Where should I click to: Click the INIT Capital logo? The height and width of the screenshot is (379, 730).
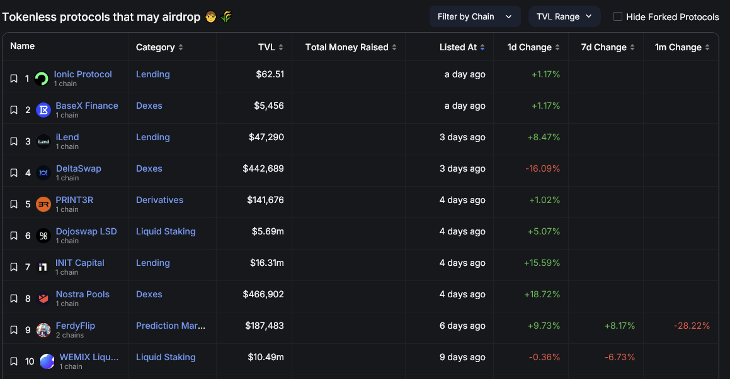pos(43,267)
